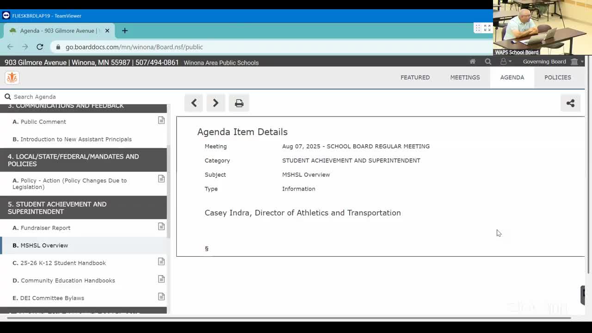The width and height of the screenshot is (592, 333).
Task: Click the site lock icon in address bar
Action: pos(58,47)
